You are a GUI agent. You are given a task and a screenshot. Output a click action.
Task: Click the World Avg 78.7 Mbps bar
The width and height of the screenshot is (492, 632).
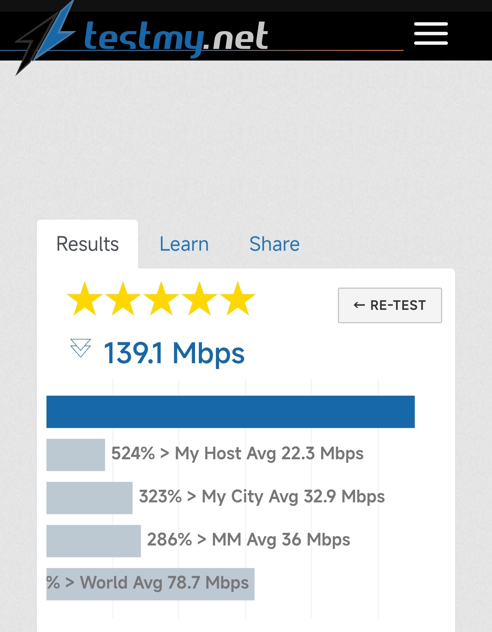tap(150, 584)
